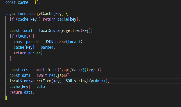Viewport: 181px width, 107px height.
Task: Click the cache variable in the first line
Action: pyautogui.click(x=23, y=3)
